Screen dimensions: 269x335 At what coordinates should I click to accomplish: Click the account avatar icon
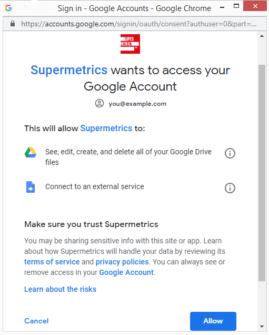(99, 103)
